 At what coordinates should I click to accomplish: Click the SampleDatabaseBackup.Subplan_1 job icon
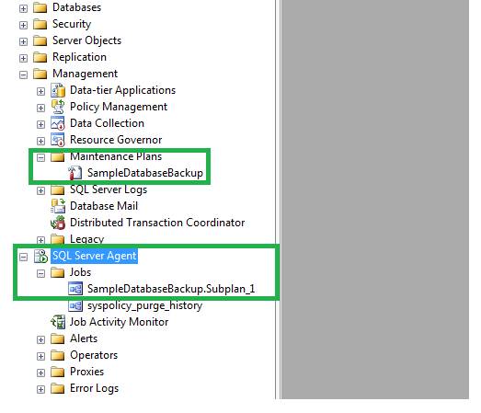(75, 289)
